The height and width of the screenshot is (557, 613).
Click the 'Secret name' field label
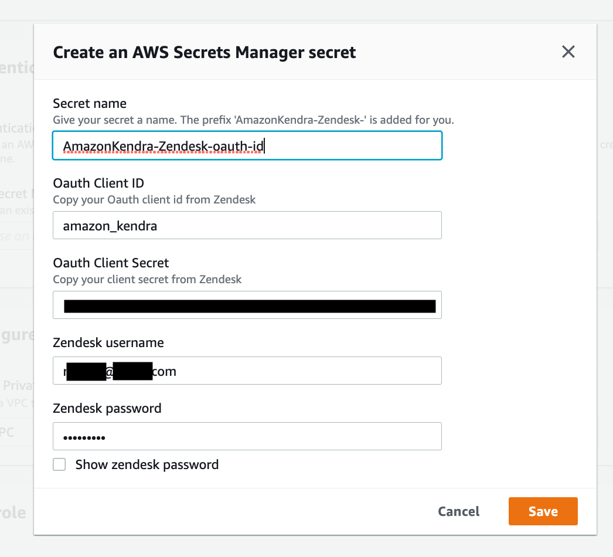[90, 104]
